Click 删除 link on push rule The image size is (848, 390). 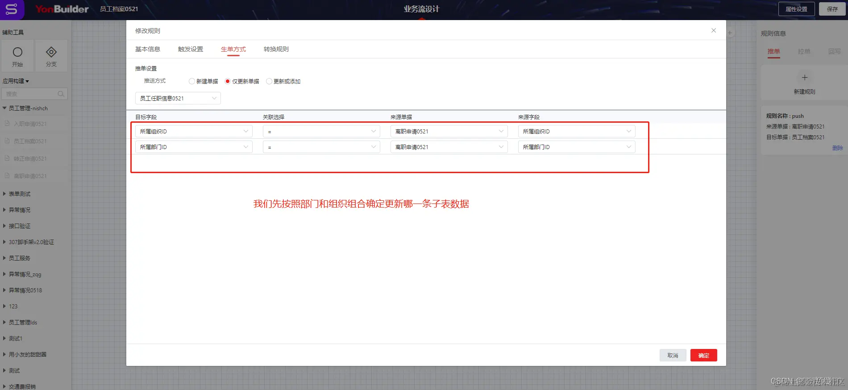[x=838, y=148]
